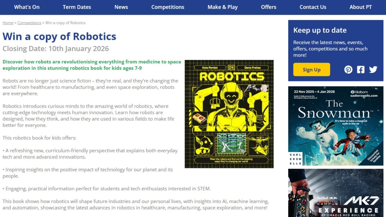This screenshot has height=217, width=386.
Task: View the Robotics book cover image
Action: coord(229,114)
